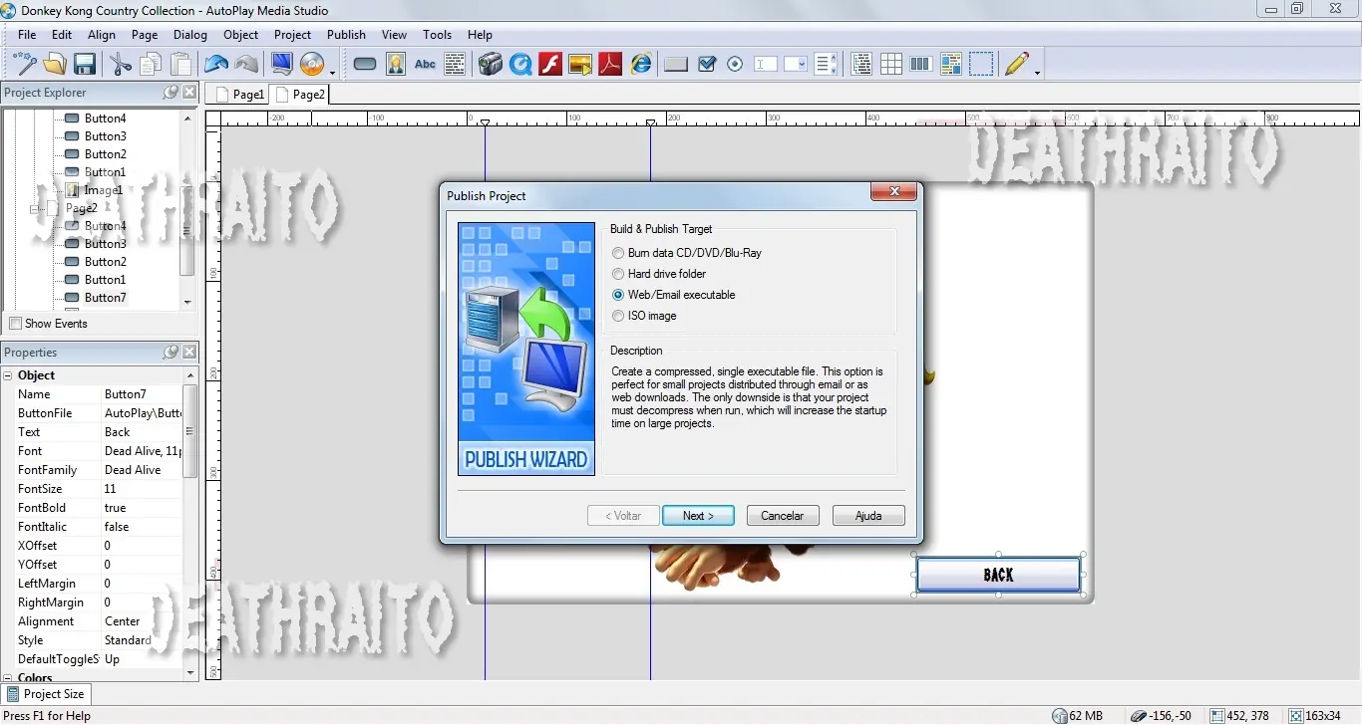Preview the project with the monitor icon
Image resolution: width=1362 pixels, height=725 pixels.
coord(282,65)
